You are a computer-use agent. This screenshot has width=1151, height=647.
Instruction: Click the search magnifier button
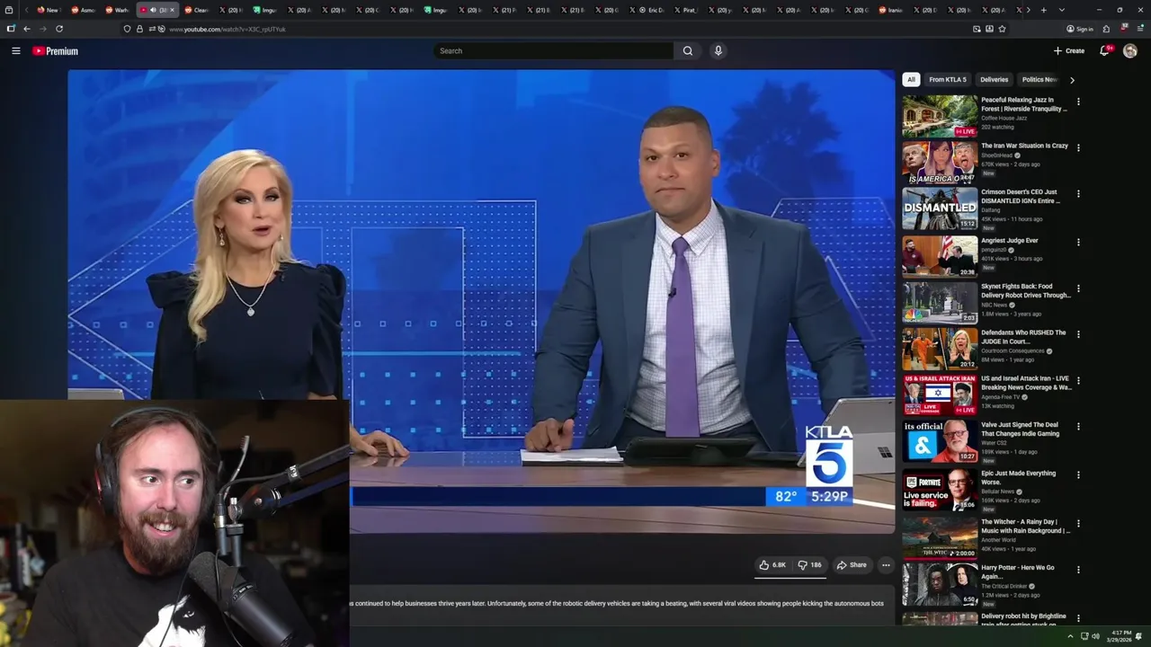click(688, 51)
